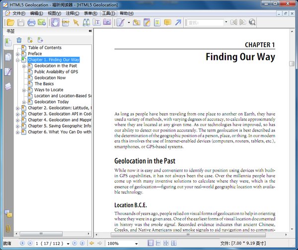Collapse the Chapter 1 bookmark tree
The image size is (298, 250).
(x=17, y=60)
